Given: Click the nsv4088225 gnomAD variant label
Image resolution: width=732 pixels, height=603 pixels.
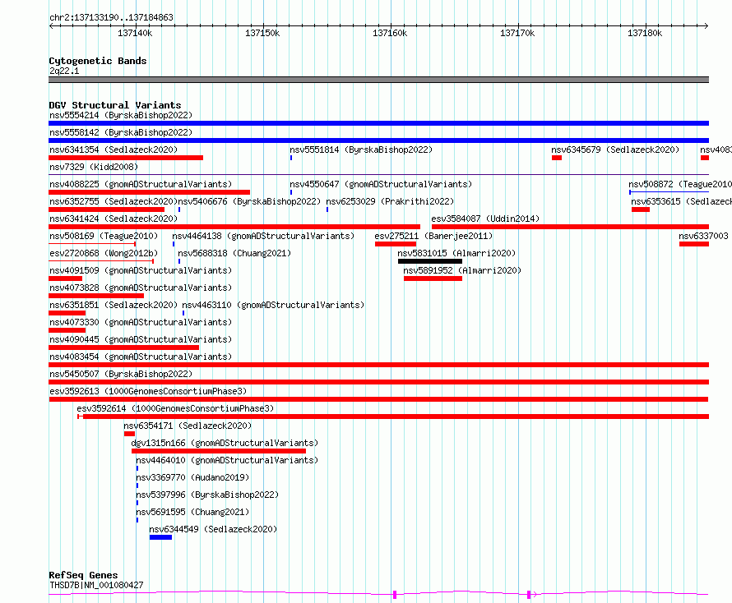Looking at the screenshot, I should point(141,184).
